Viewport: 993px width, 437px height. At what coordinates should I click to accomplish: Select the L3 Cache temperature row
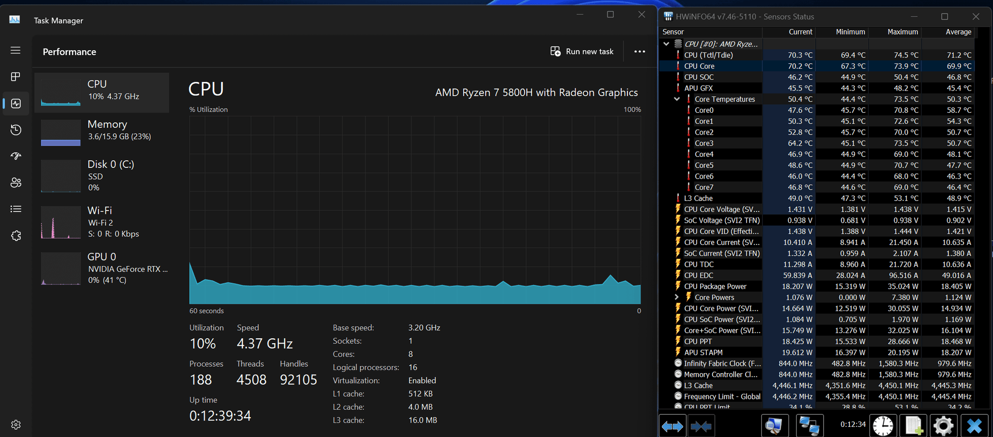click(817, 198)
